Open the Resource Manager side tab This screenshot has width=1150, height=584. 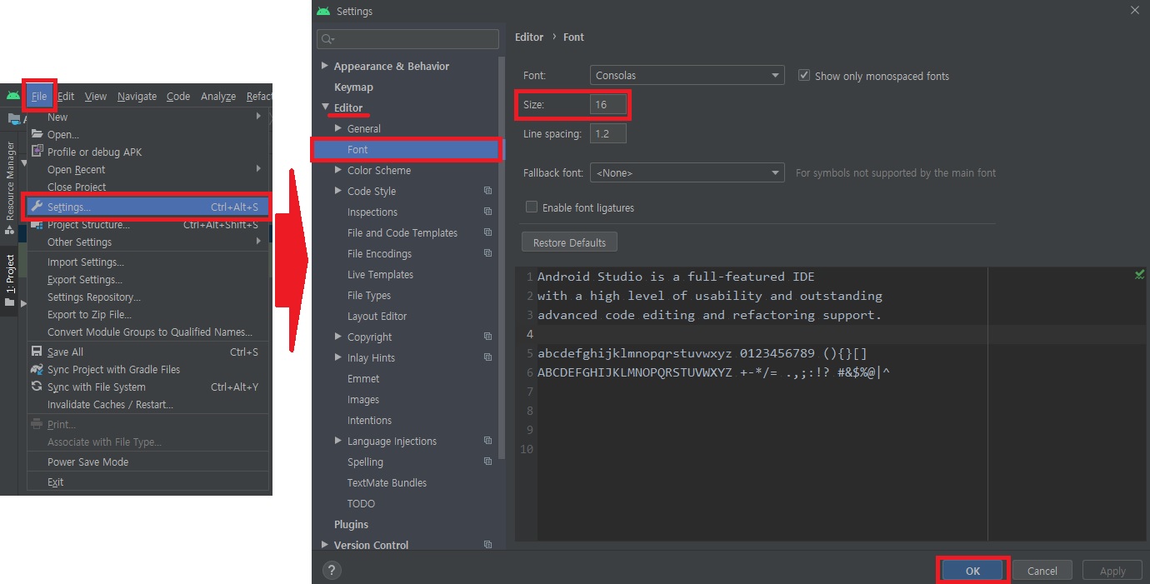[9, 187]
